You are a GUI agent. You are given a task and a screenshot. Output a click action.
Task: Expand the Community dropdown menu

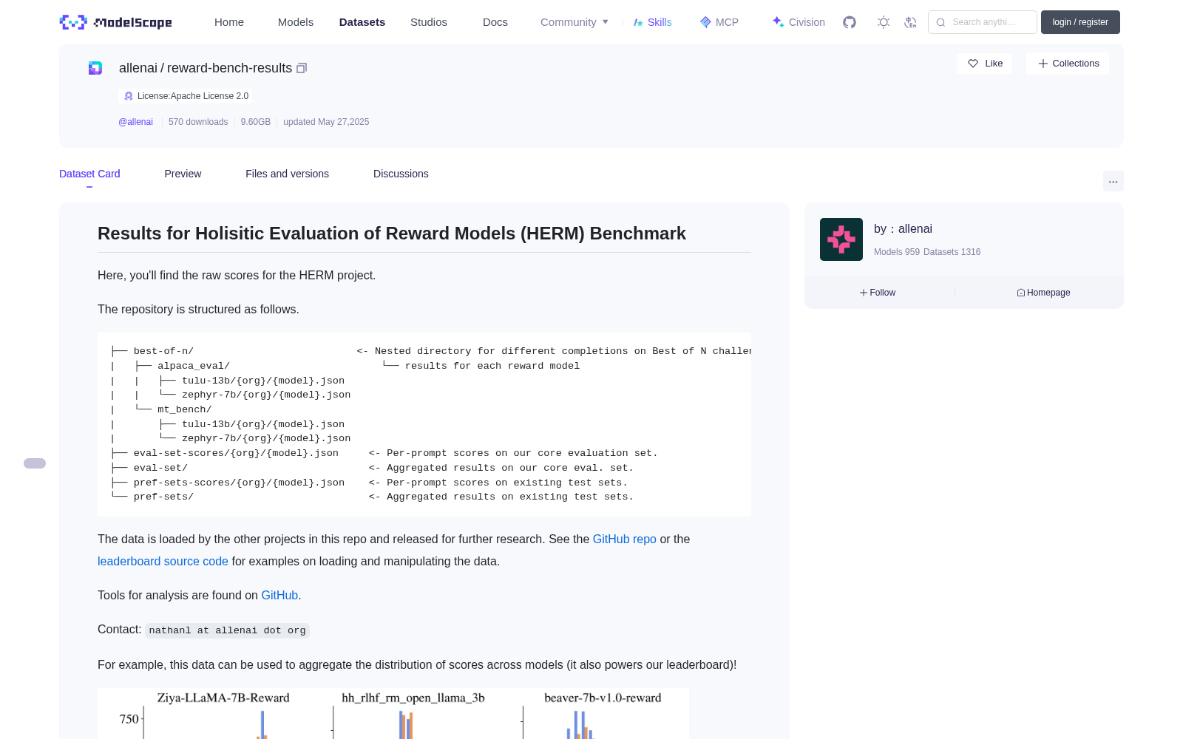pos(574,22)
